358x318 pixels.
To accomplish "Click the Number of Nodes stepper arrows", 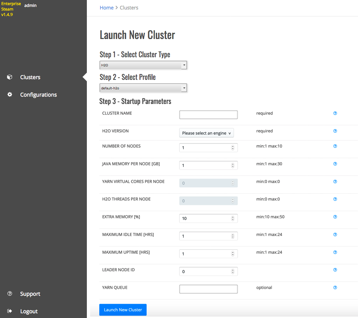I will pyautogui.click(x=233, y=148).
